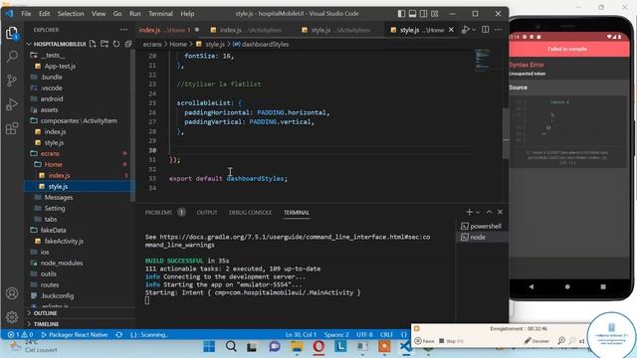
Task: Open the Manage gear icon
Action: (x=12, y=316)
